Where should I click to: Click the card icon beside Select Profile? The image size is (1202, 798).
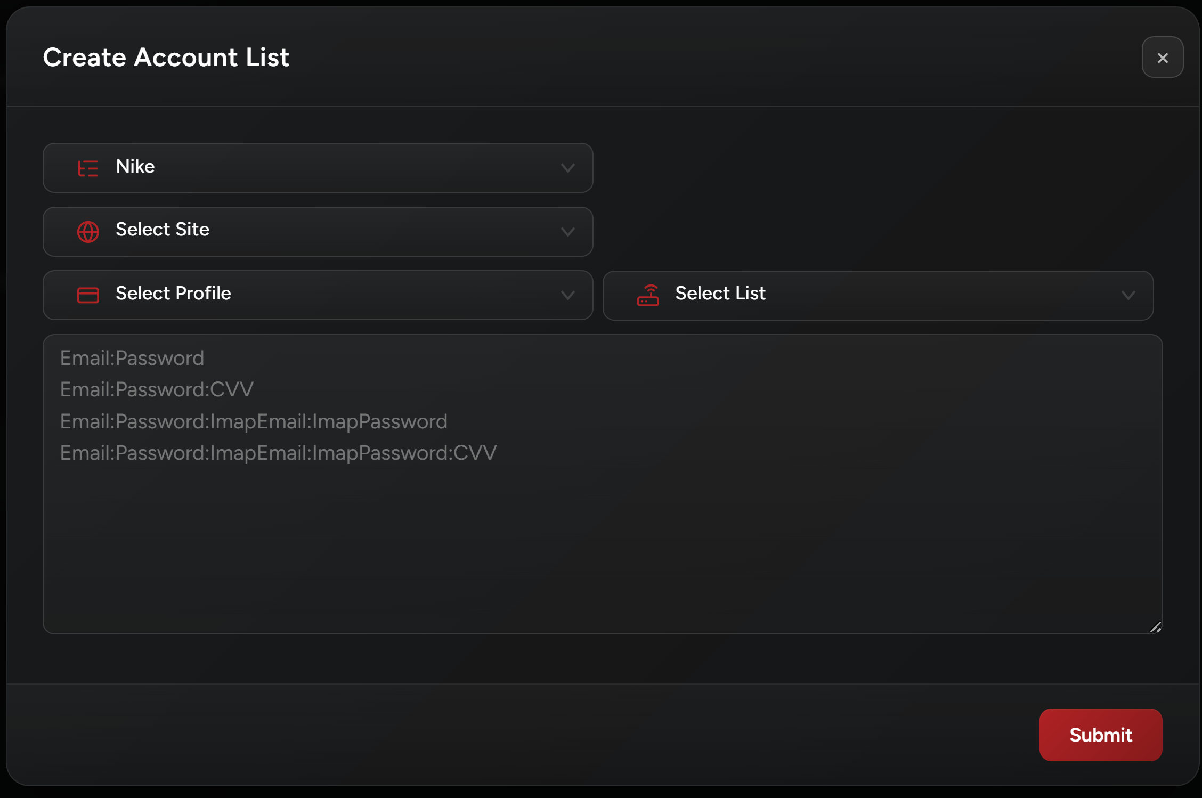(x=88, y=295)
